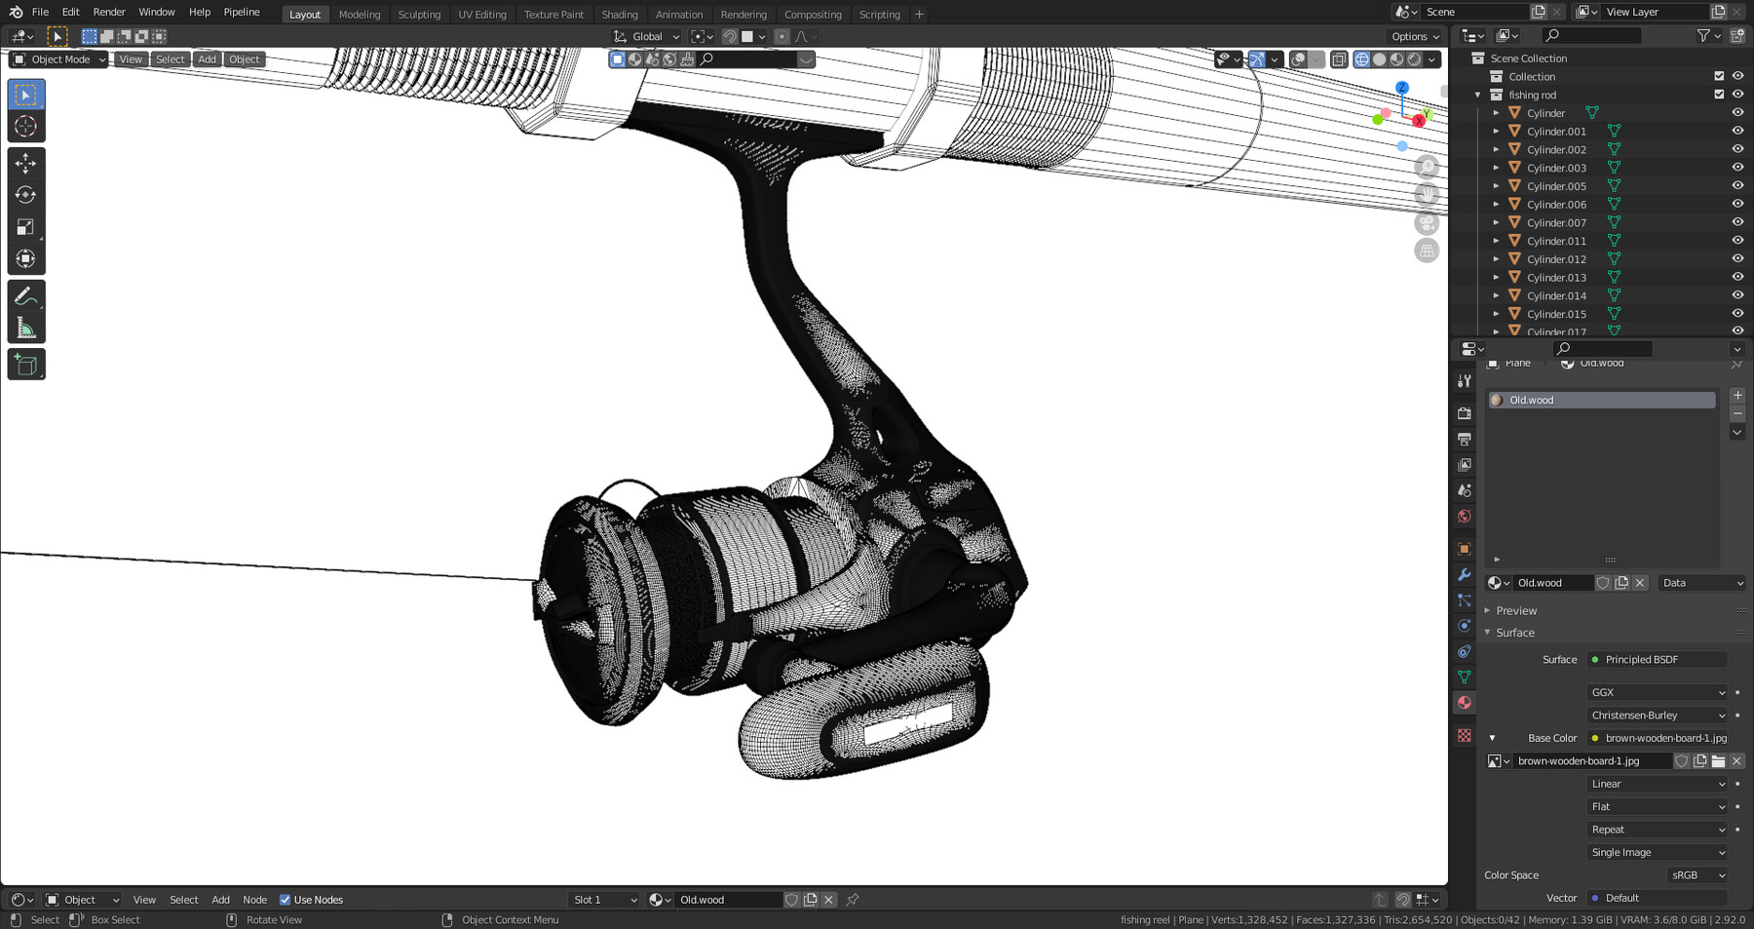1754x929 pixels.
Task: Select the Annotate tool
Action: click(25, 294)
